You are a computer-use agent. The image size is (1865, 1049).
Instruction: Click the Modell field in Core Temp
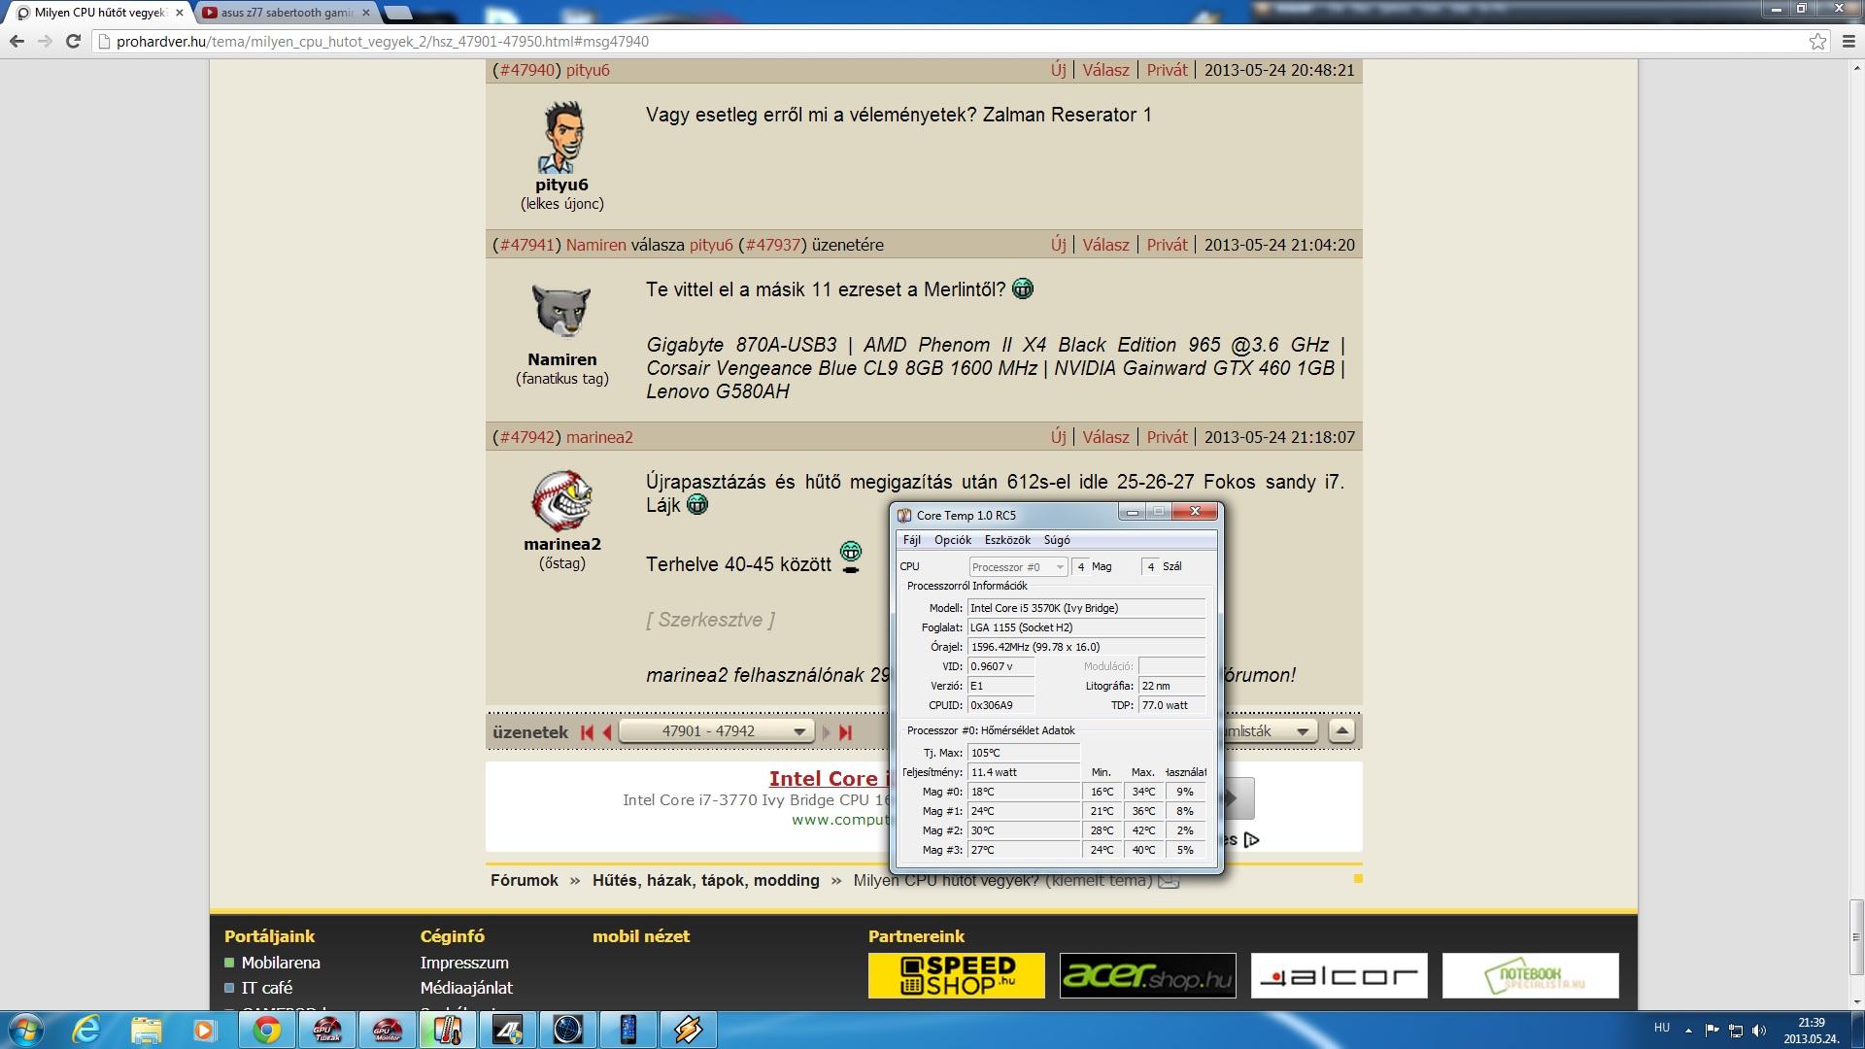[1086, 608]
